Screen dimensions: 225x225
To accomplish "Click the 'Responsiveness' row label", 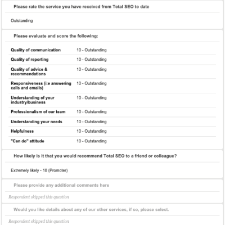I will tap(41, 85).
